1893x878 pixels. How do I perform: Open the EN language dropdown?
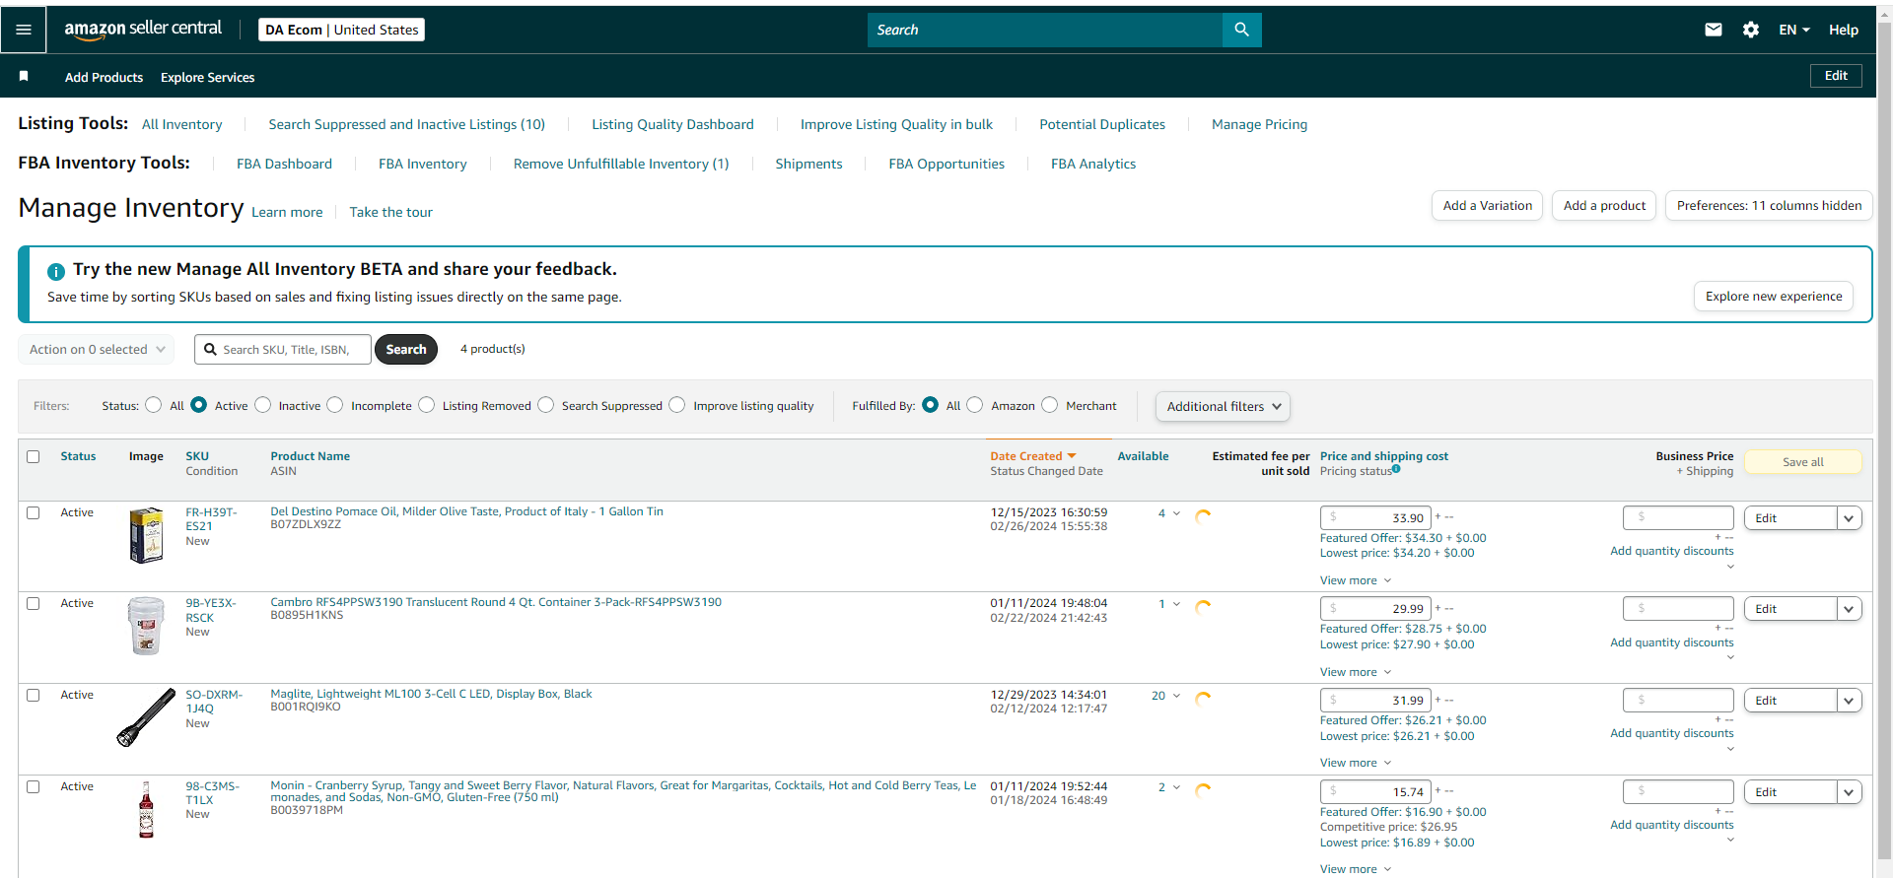1794,30
